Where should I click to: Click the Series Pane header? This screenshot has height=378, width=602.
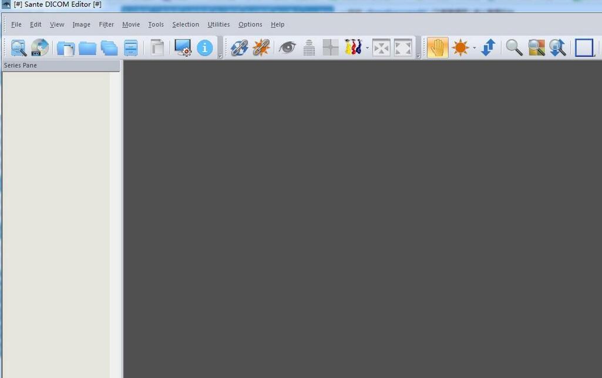click(61, 66)
